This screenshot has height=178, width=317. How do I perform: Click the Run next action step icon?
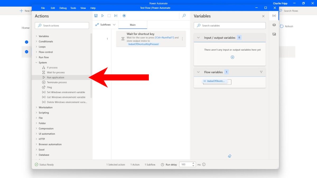click(x=115, y=16)
